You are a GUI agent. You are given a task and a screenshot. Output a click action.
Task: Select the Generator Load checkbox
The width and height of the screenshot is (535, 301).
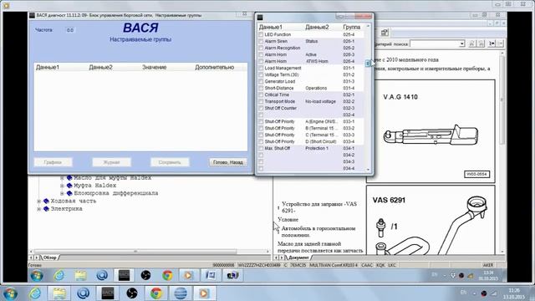coord(261,82)
